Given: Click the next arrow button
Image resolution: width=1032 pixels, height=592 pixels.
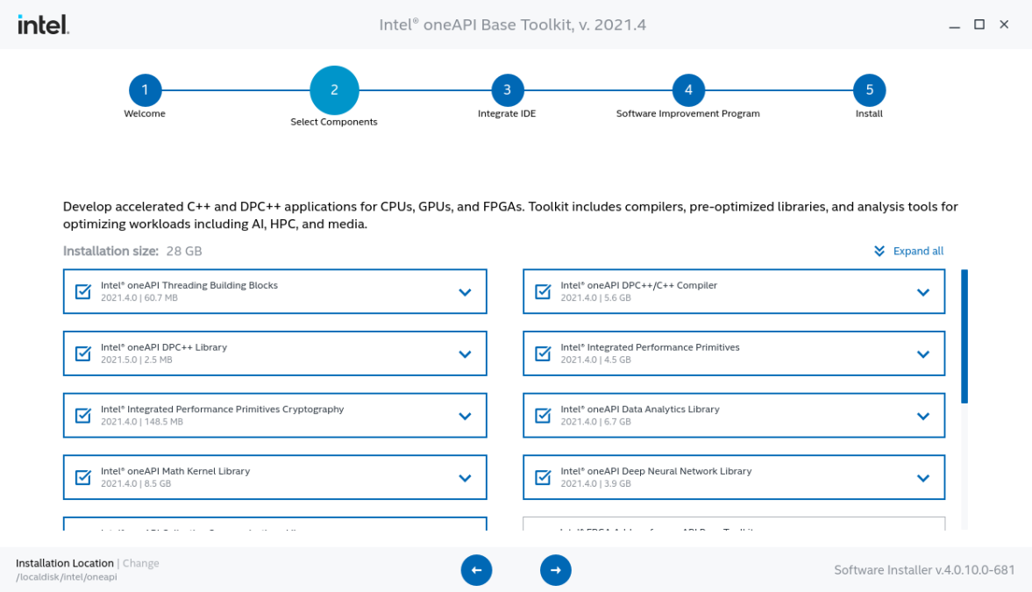Looking at the screenshot, I should click(556, 569).
